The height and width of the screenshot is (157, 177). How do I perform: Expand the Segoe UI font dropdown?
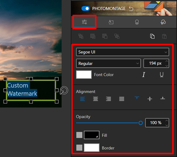point(123,52)
